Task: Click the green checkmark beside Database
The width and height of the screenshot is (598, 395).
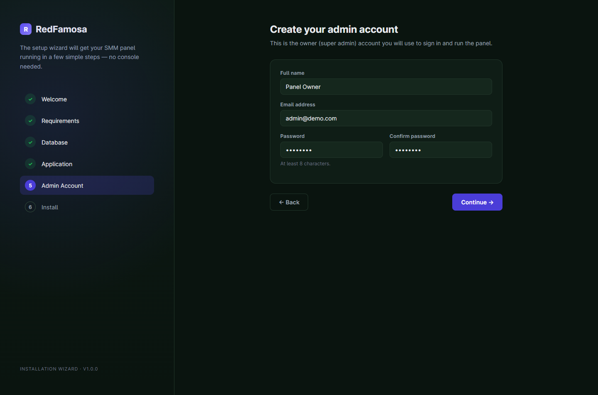Action: [30, 142]
